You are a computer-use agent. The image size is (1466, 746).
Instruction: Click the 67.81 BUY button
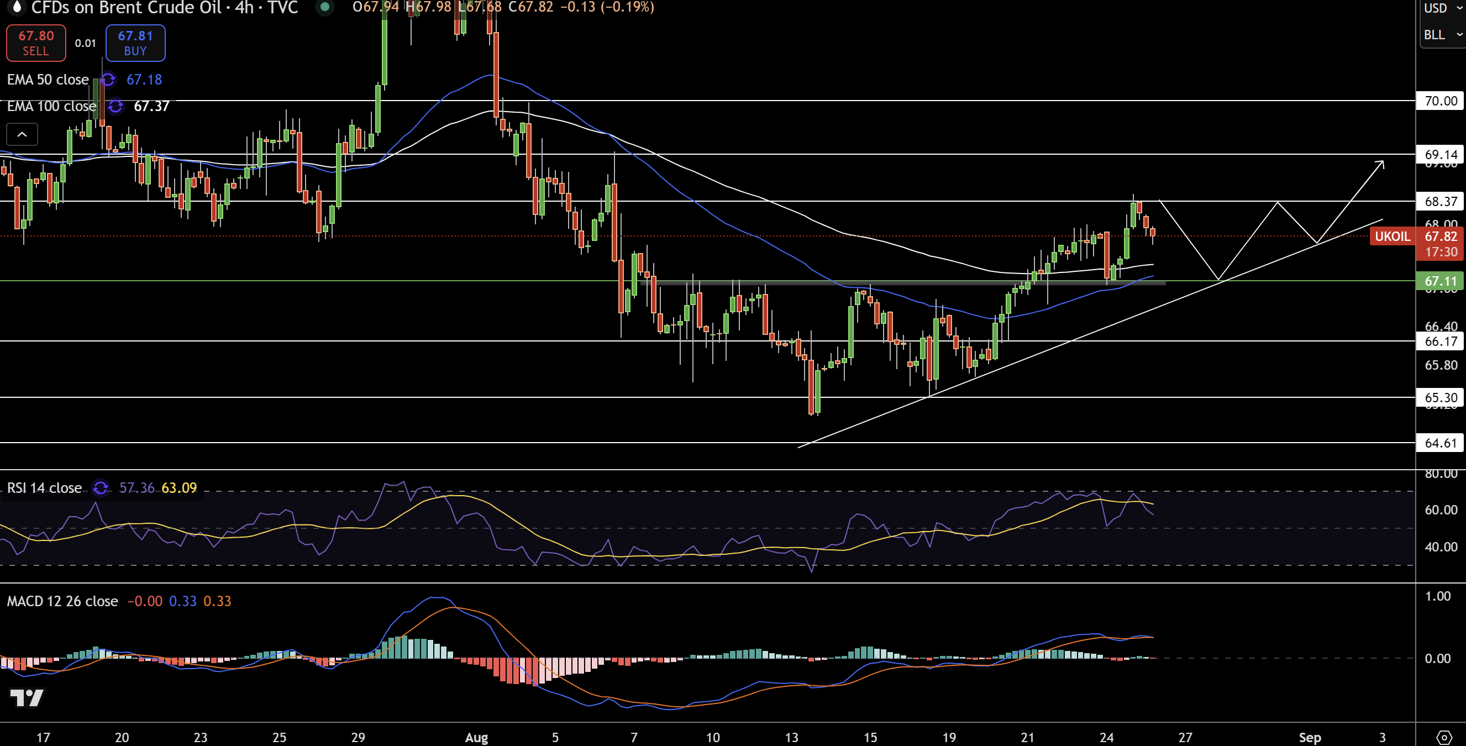coord(135,43)
